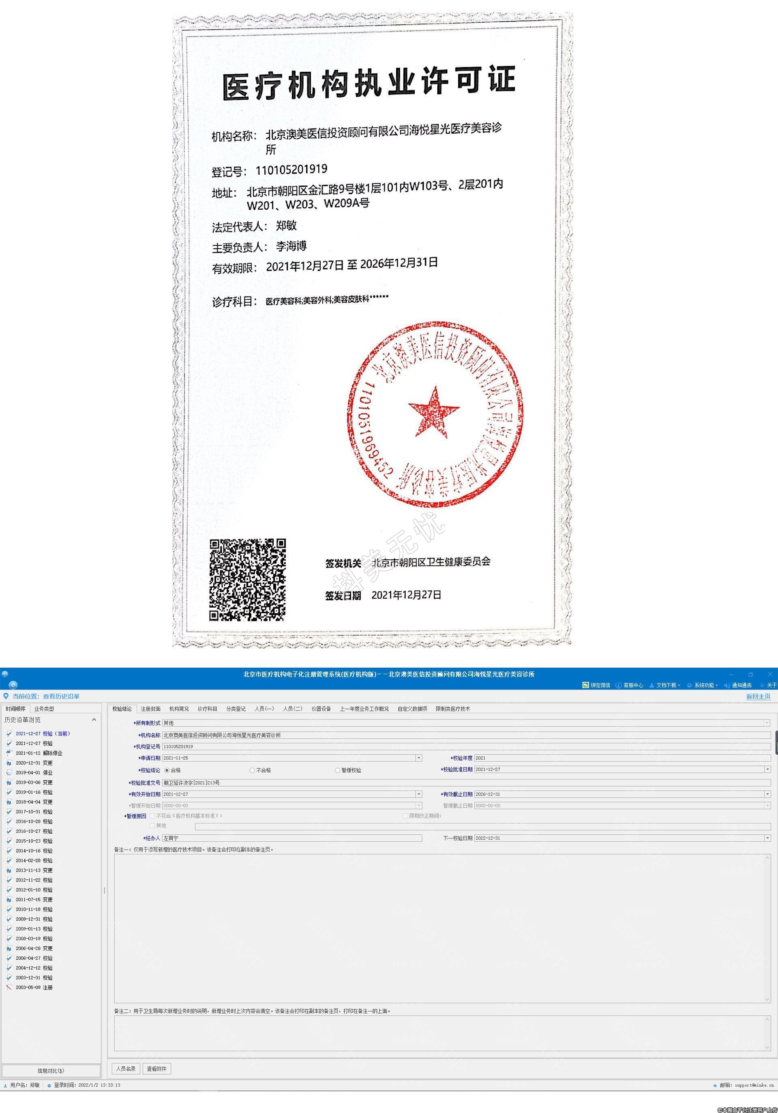
Task: Click the 2019-04-01 停业 record icon
Action: 9,773
